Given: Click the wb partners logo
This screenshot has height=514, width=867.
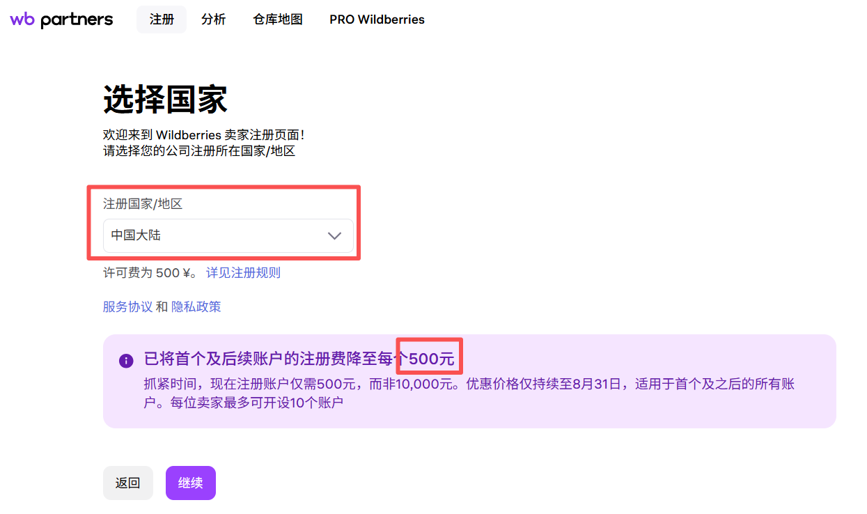Looking at the screenshot, I should [61, 20].
